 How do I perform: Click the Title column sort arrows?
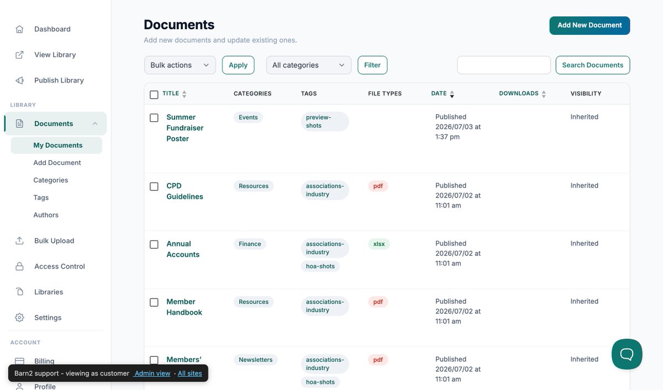click(x=184, y=94)
